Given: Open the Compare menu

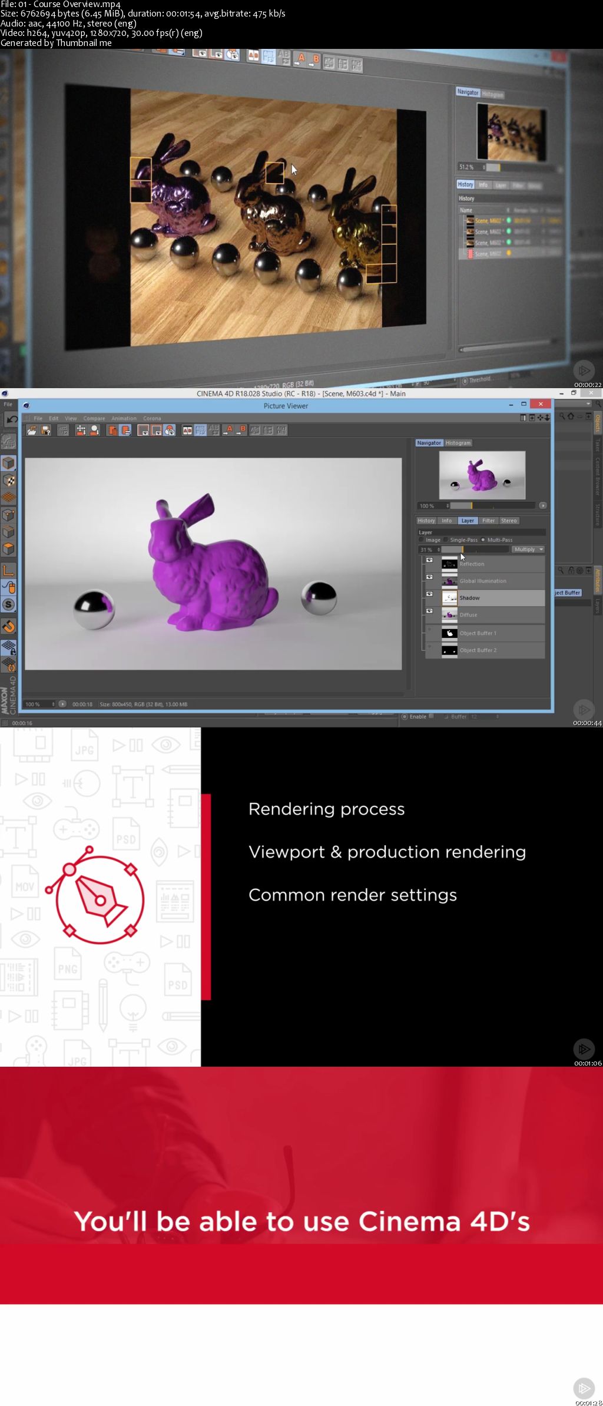Looking at the screenshot, I should point(94,419).
